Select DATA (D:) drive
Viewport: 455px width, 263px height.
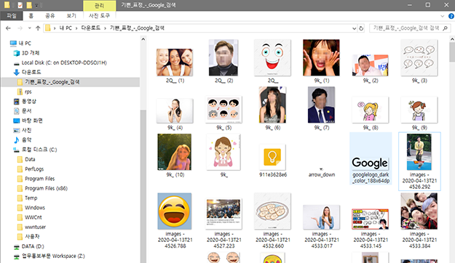click(x=33, y=246)
